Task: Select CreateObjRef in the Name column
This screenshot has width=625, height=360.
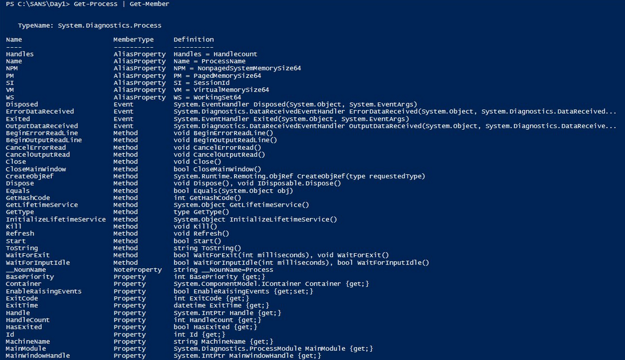Action: pyautogui.click(x=30, y=176)
